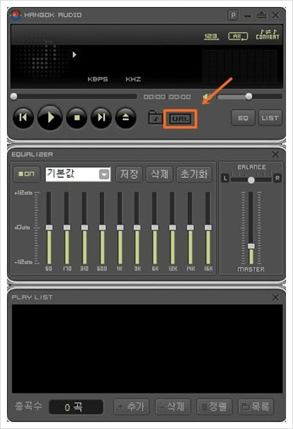Toggle the repeat All icon
Image resolution: width=293 pixels, height=429 pixels.
click(x=238, y=36)
